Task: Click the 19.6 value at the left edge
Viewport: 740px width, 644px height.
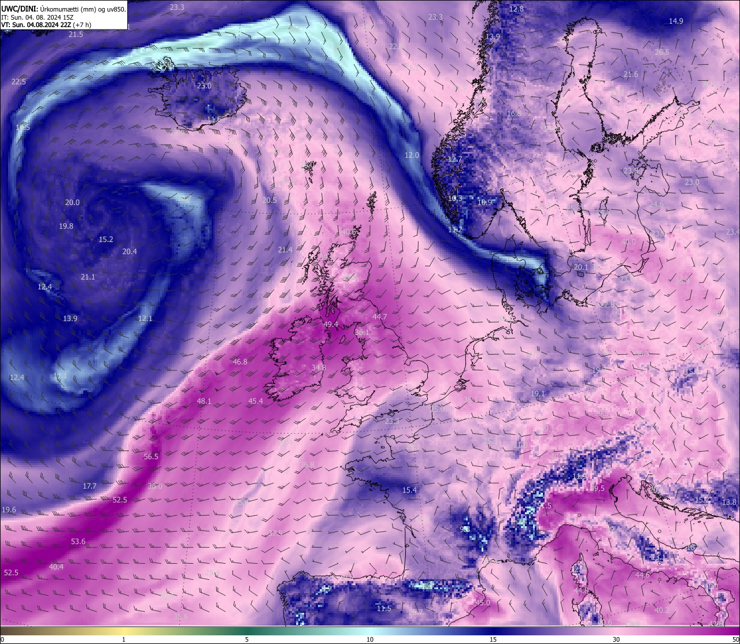Action: click(9, 511)
